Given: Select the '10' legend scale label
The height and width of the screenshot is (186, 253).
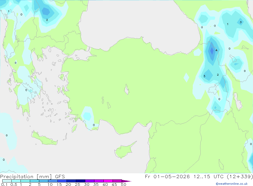Looking at the screenshot, I should point(50,184).
